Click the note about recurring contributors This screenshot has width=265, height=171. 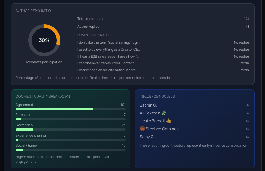pos(194,145)
